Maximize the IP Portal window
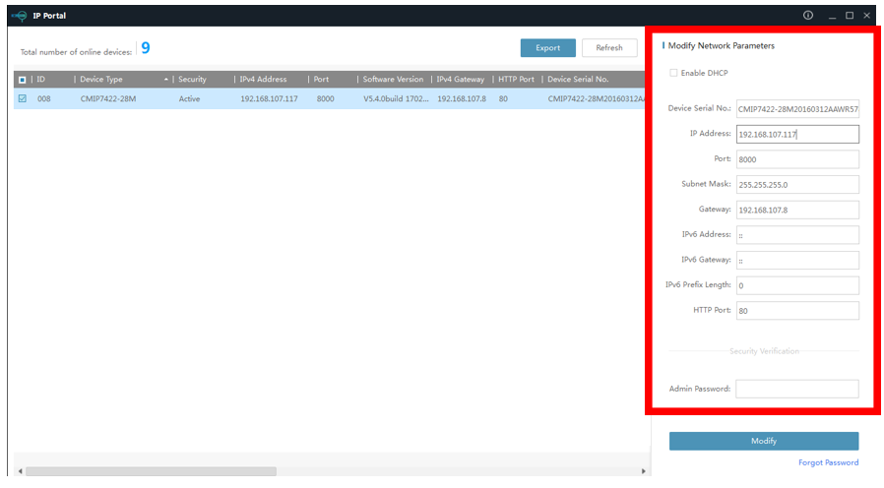 coord(850,16)
